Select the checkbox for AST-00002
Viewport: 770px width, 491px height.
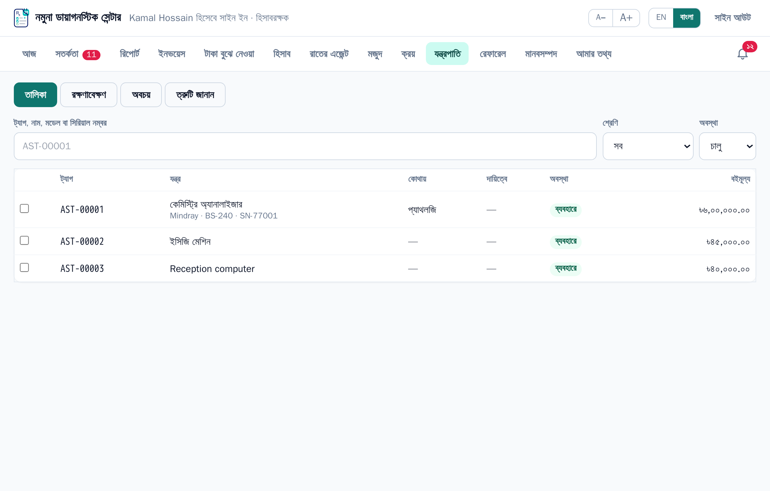pyautogui.click(x=24, y=241)
